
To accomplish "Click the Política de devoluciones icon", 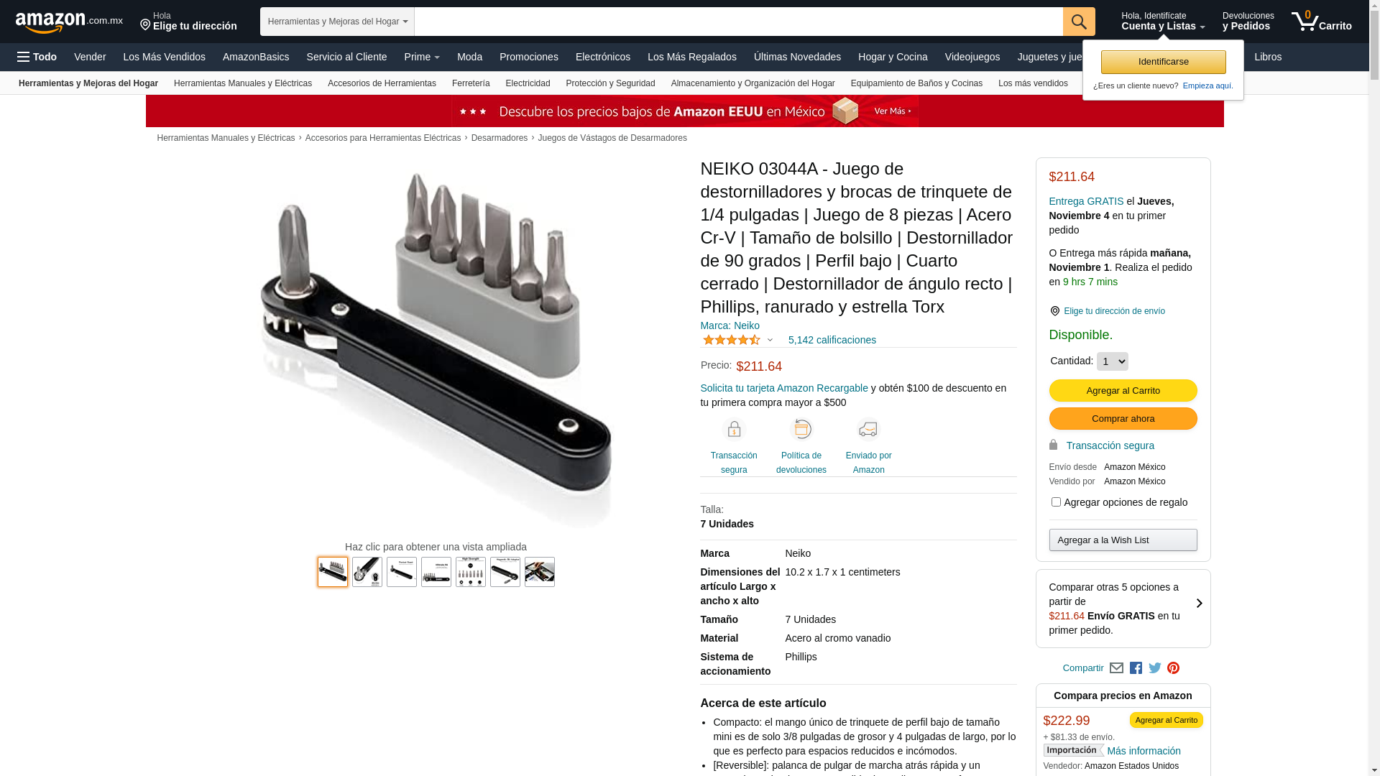I will coord(801,430).
